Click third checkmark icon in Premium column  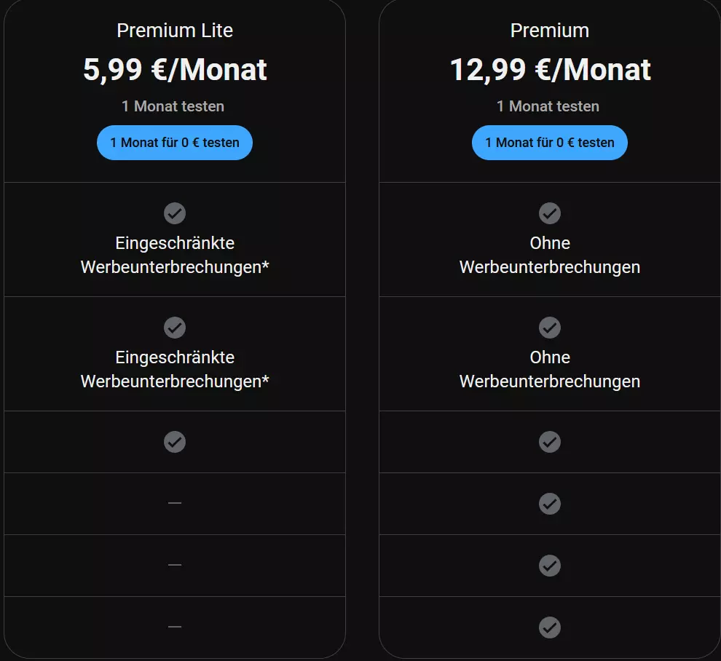point(549,442)
